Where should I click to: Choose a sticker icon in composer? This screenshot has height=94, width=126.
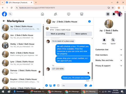(x=54, y=85)
